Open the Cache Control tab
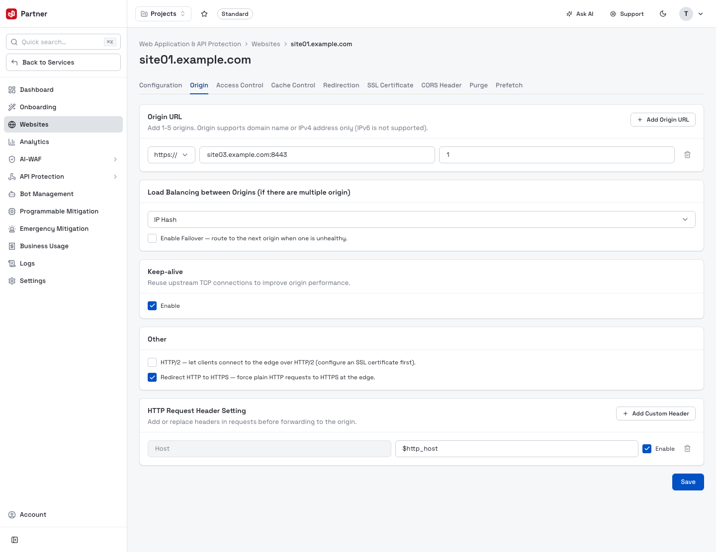This screenshot has height=552, width=716. point(293,85)
